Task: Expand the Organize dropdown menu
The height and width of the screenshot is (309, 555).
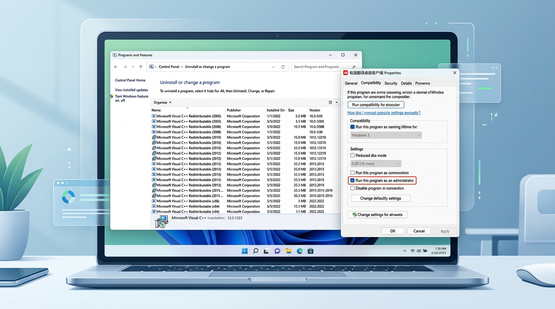Action: click(x=163, y=103)
